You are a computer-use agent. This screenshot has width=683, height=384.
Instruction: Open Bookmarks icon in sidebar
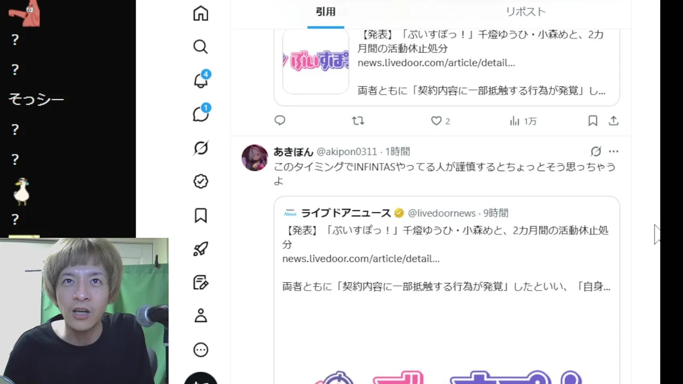pos(201,215)
